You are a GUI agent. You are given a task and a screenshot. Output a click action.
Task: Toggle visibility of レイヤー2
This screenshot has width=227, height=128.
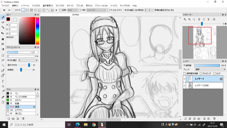[184, 79]
